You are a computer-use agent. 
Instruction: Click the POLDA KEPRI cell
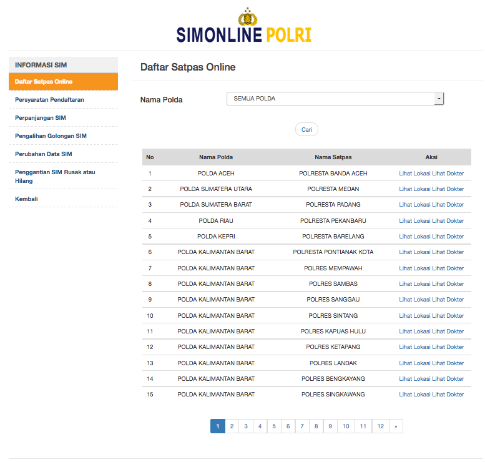click(x=216, y=237)
